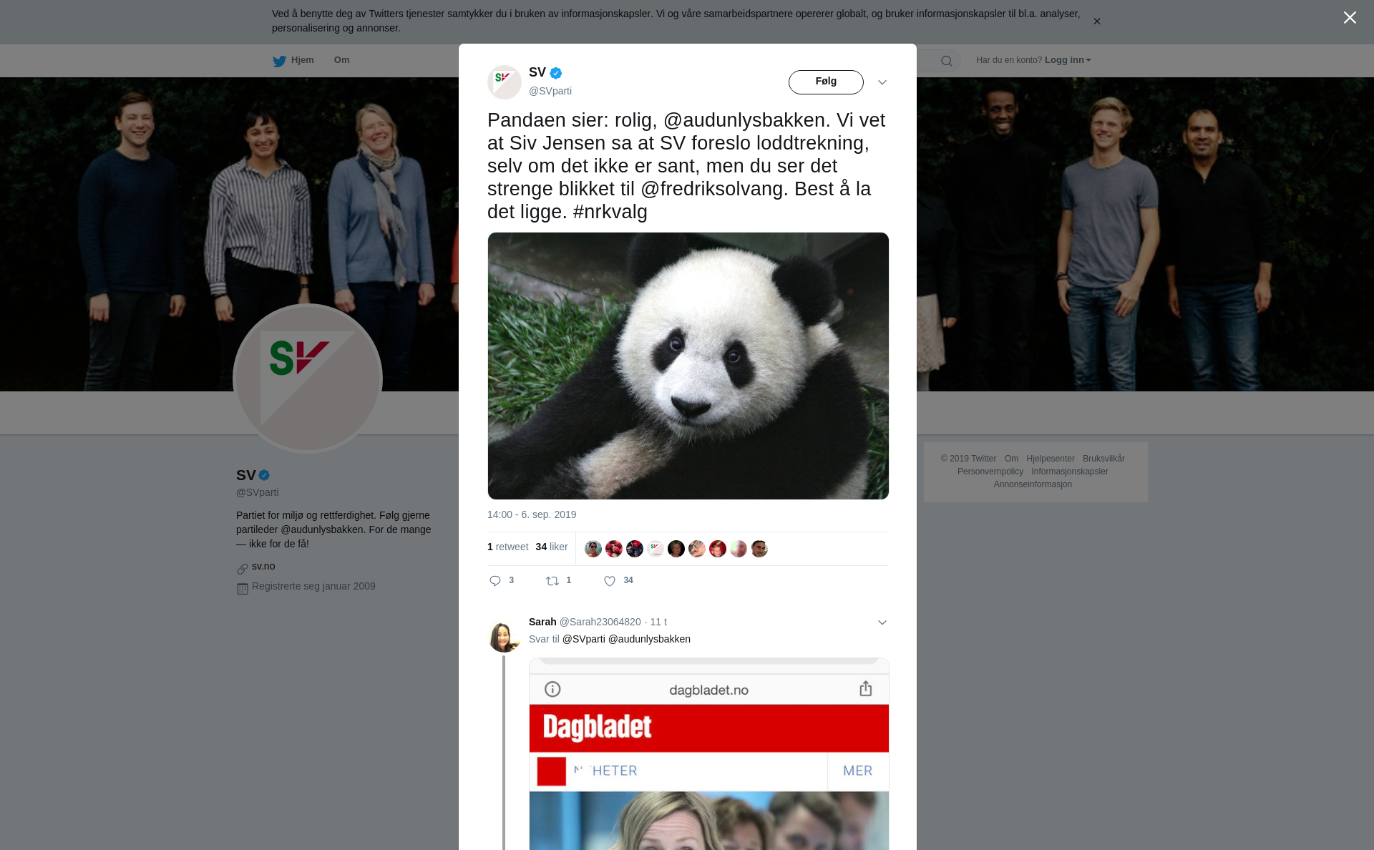Click the Følg button
The height and width of the screenshot is (850, 1374).
[x=826, y=82]
